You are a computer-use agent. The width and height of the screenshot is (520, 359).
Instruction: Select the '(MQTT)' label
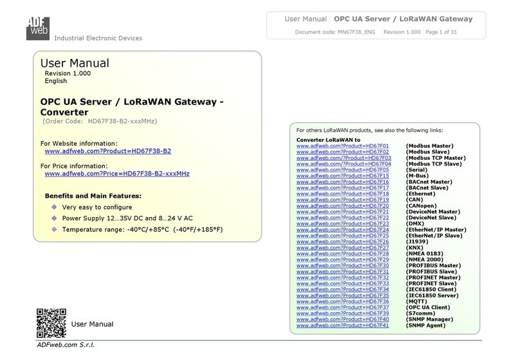(416, 301)
